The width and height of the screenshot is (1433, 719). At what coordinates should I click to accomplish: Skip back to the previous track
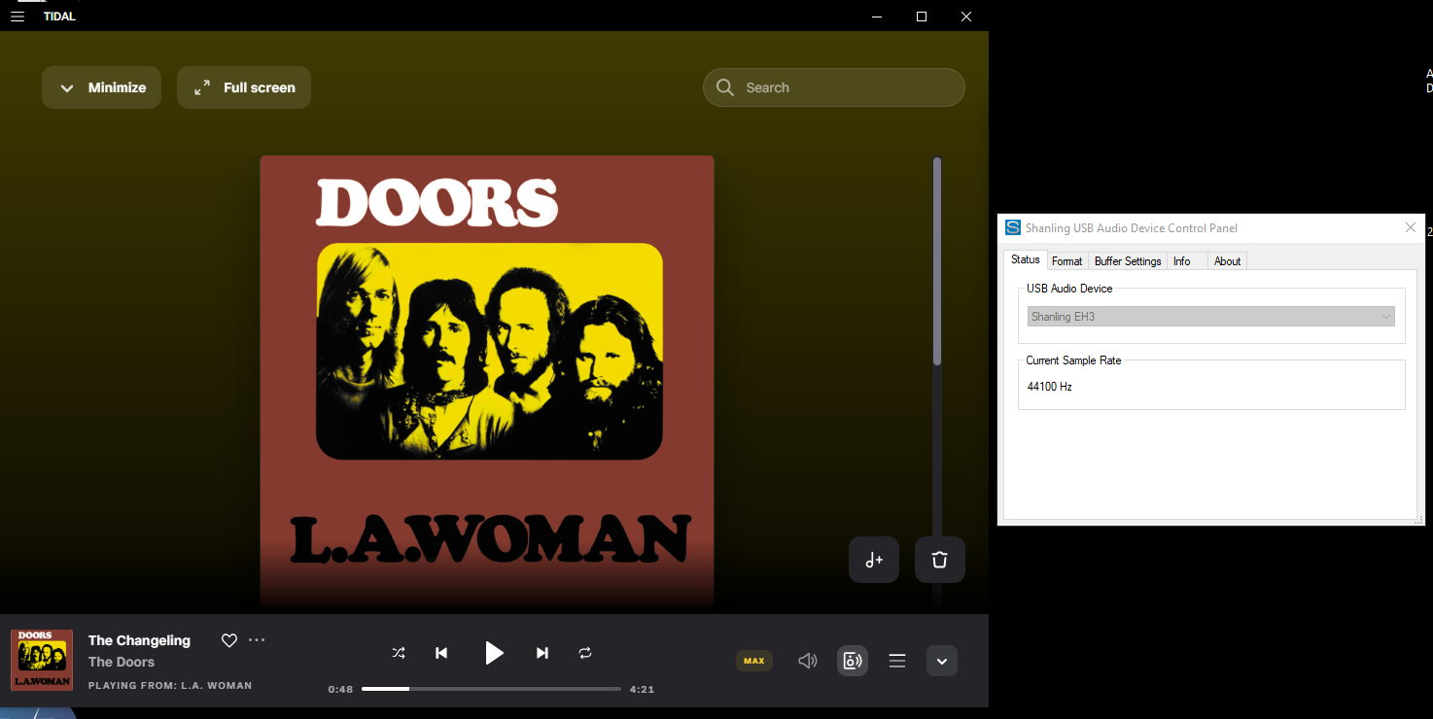(441, 653)
